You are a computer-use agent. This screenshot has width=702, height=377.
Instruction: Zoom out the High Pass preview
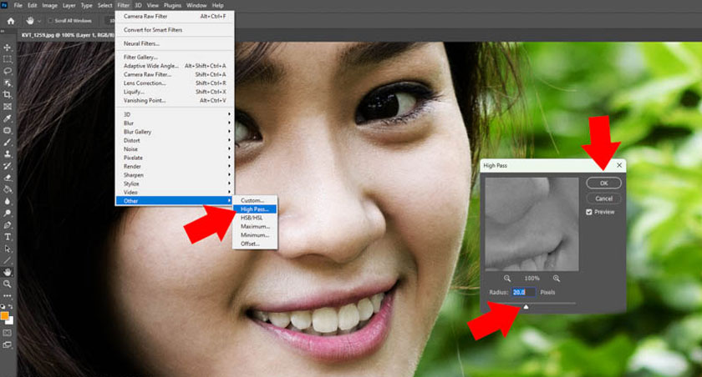click(506, 279)
